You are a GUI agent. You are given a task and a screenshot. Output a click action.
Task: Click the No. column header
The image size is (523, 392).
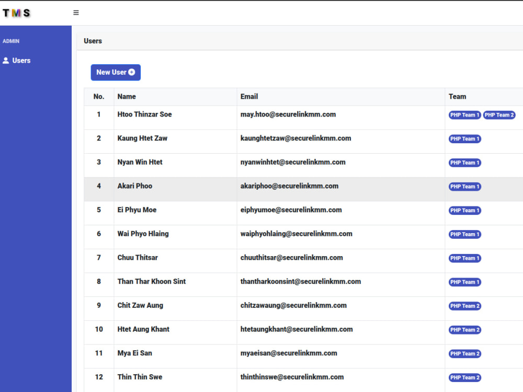coord(98,96)
